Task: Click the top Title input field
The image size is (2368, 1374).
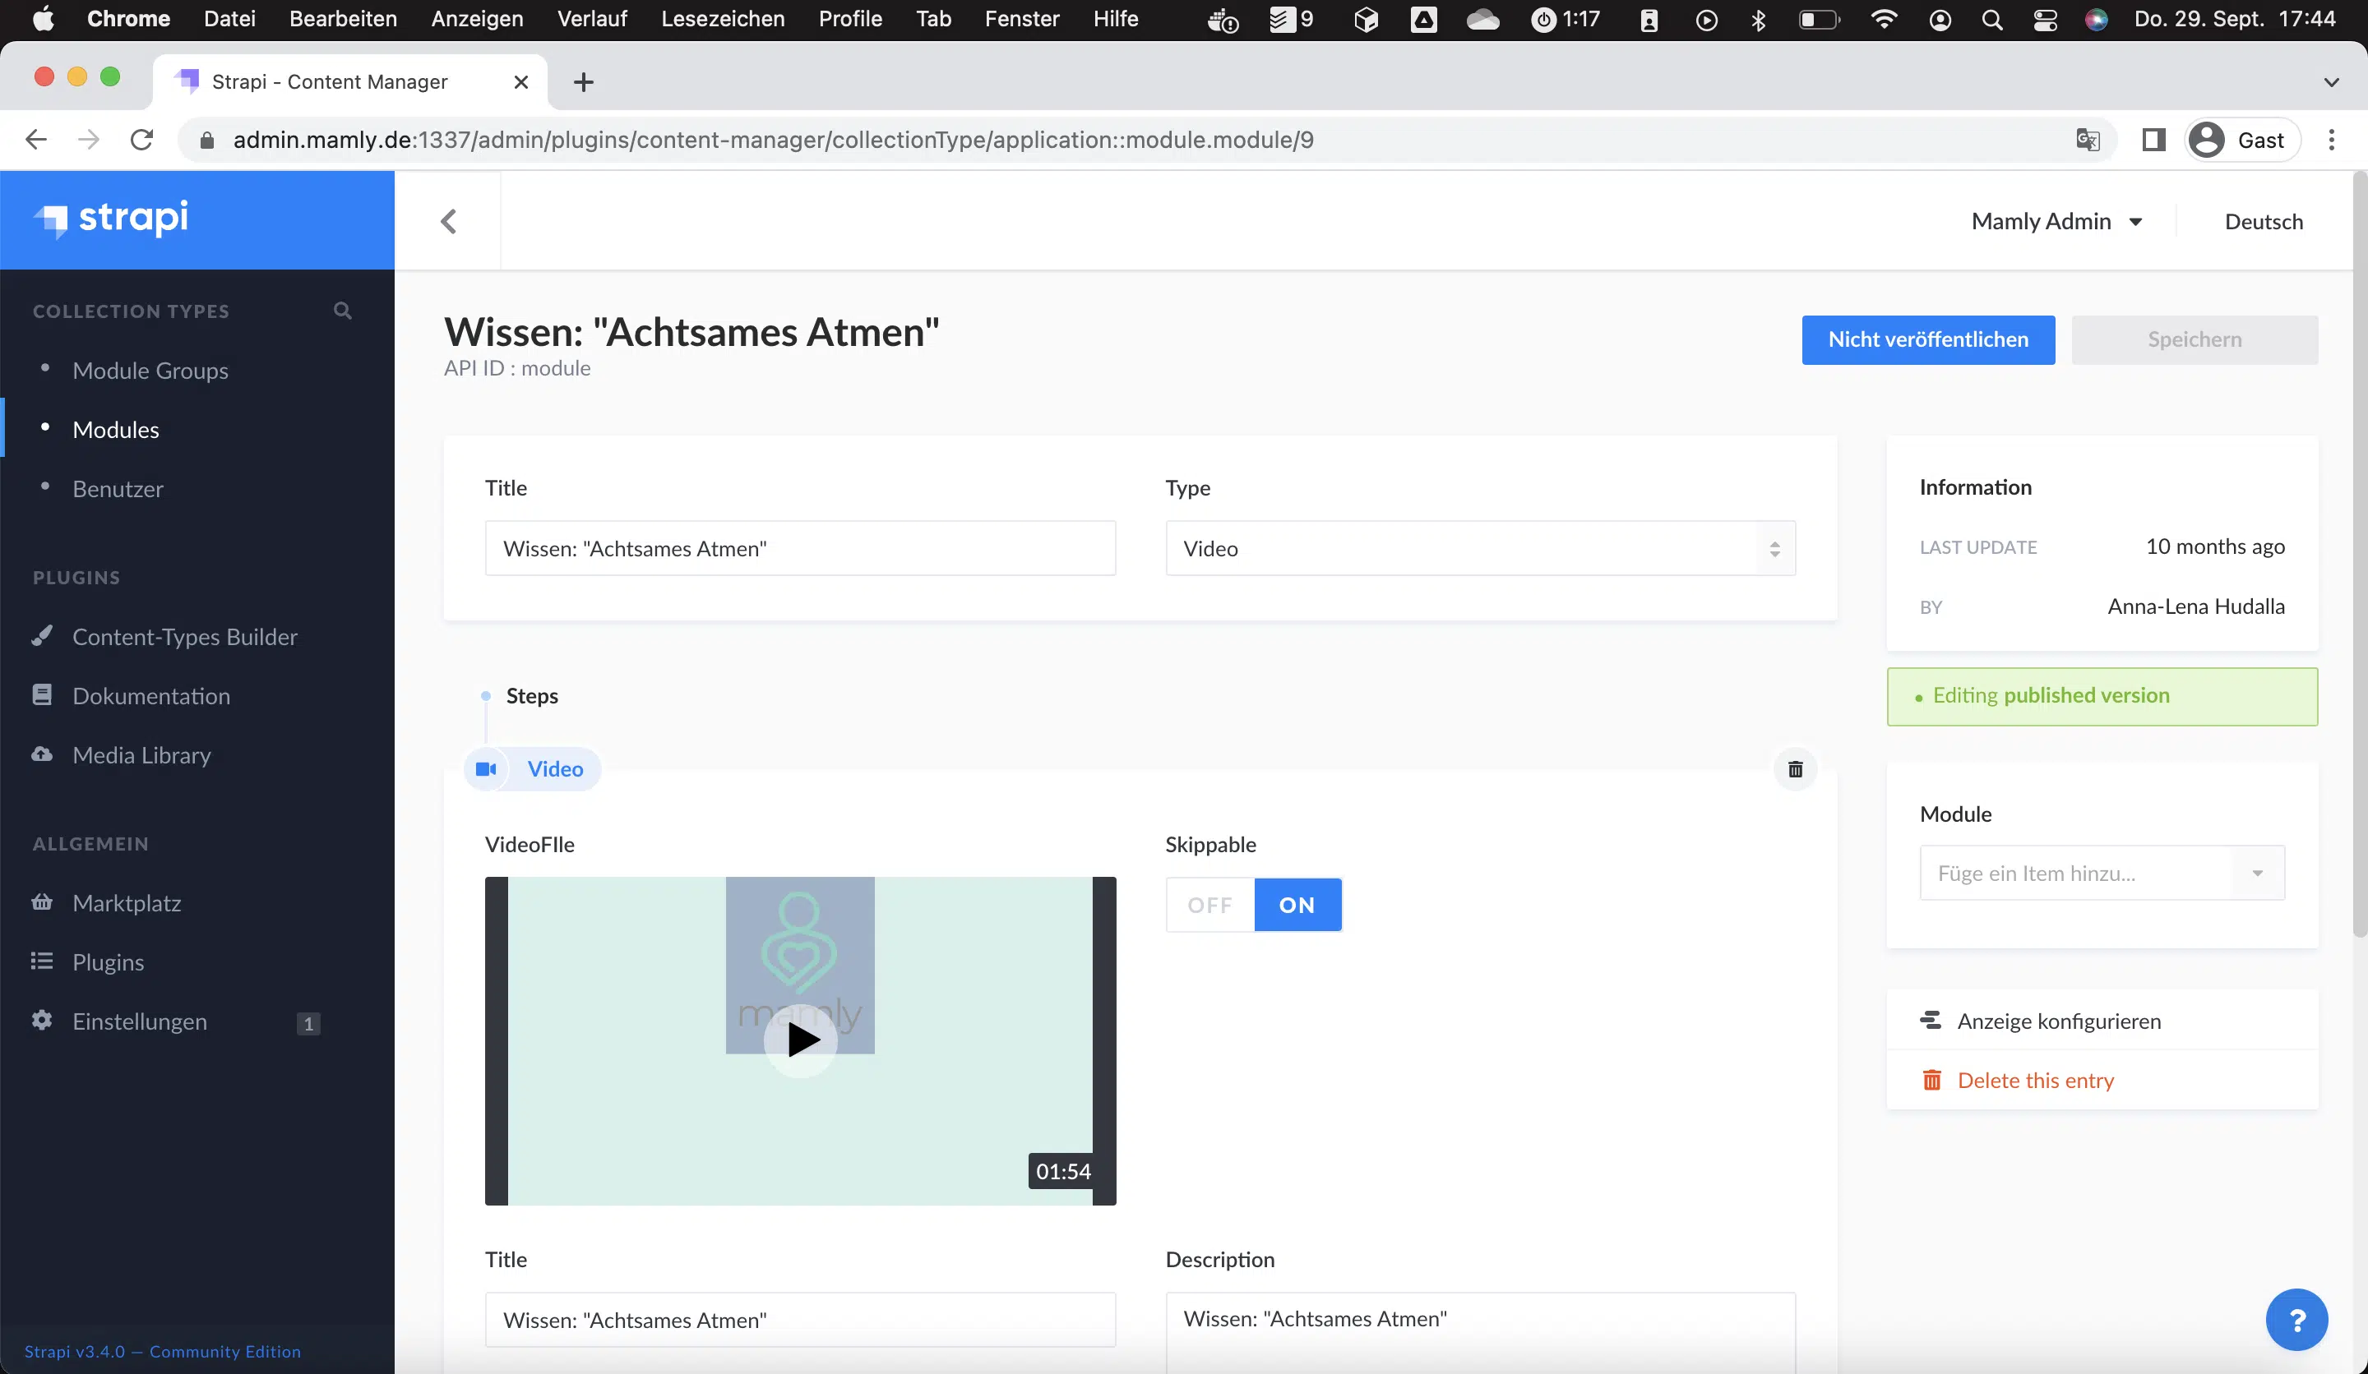Action: pos(800,548)
